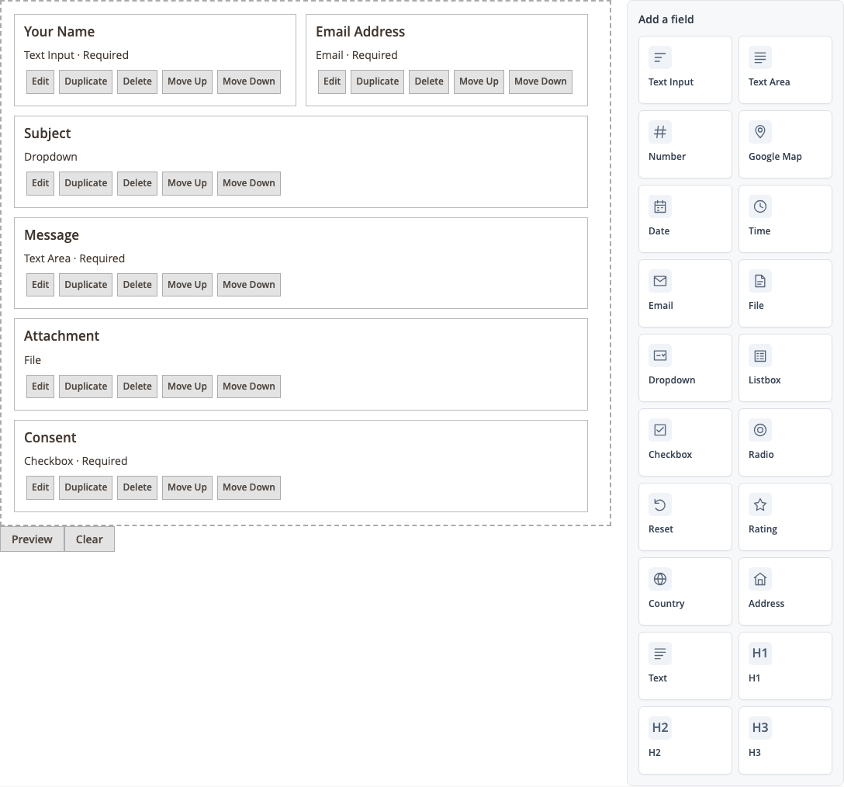Move the Your Name field up
844x787 pixels.
(x=187, y=81)
